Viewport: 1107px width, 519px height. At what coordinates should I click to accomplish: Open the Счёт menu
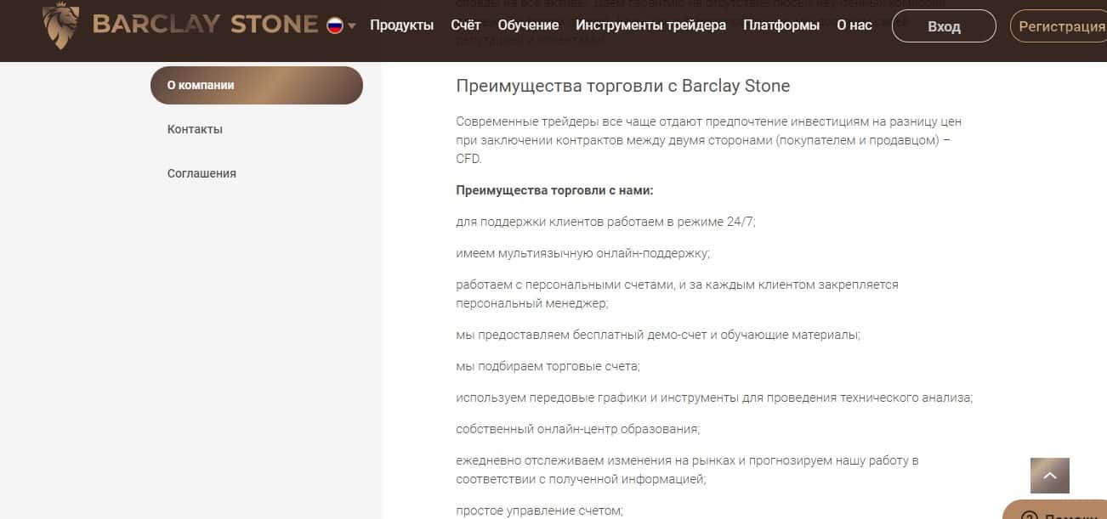click(x=466, y=25)
